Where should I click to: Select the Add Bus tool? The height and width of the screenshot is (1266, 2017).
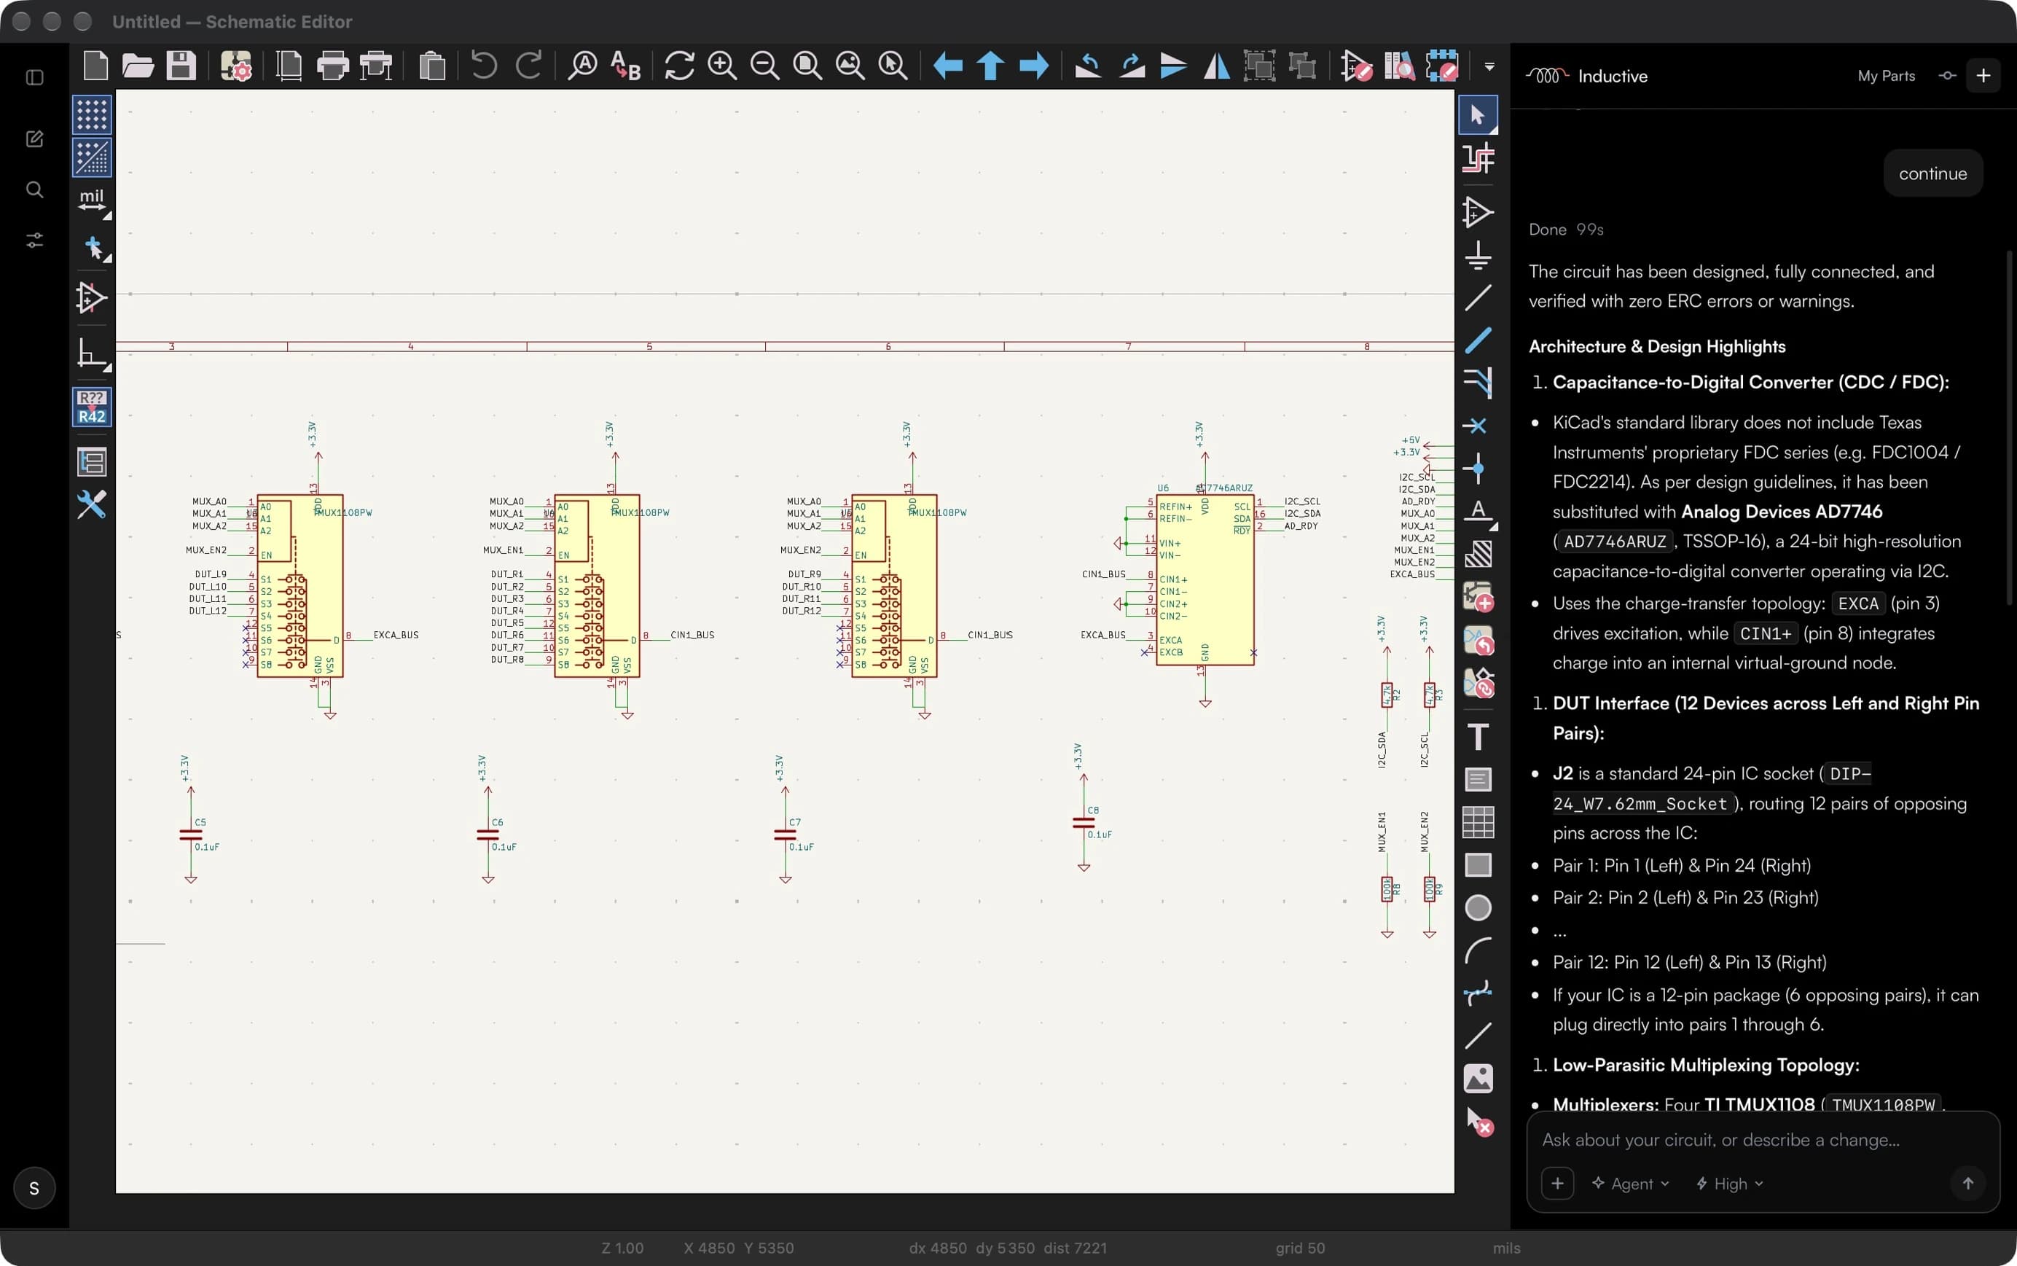1478,340
